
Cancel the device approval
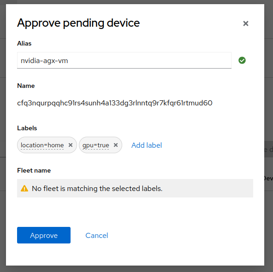[x=97, y=236]
